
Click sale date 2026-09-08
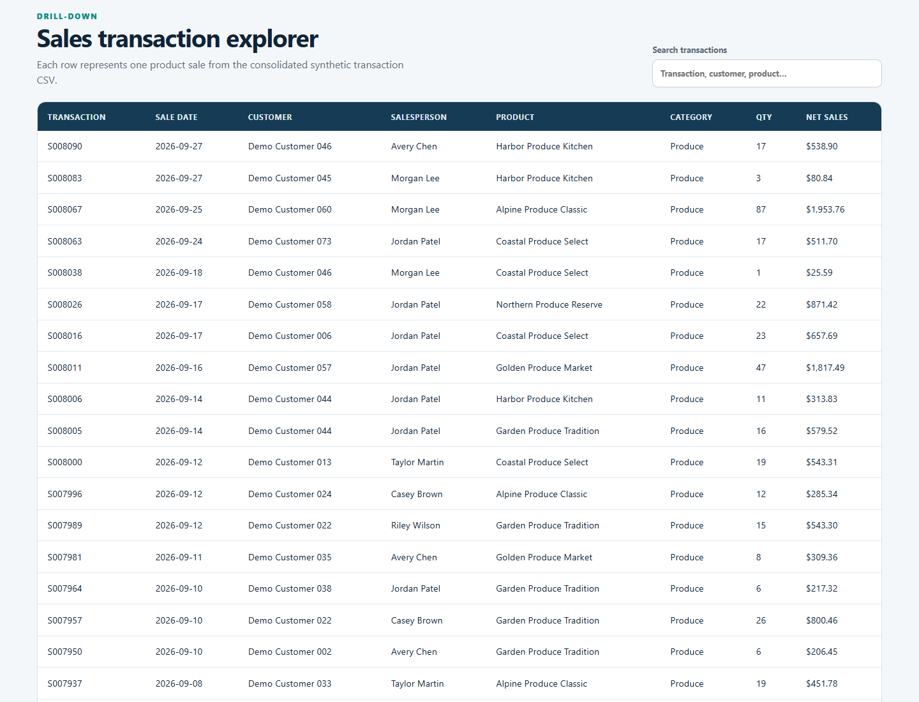click(x=179, y=683)
